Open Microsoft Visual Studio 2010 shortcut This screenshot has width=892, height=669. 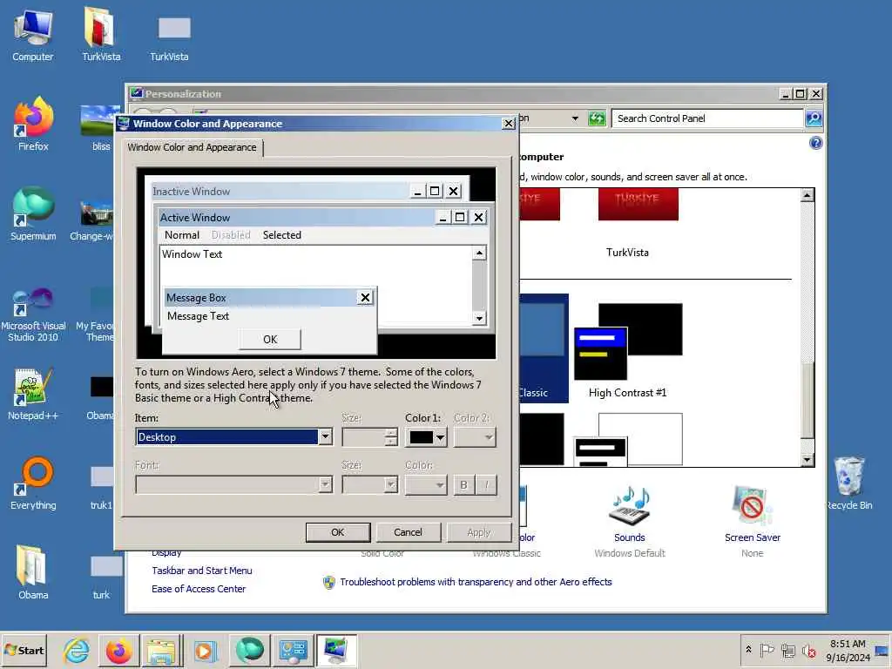(x=33, y=314)
